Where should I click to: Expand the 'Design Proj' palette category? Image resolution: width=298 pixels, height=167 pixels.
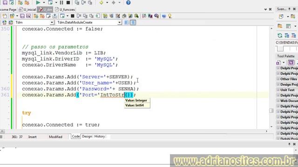tap(278, 84)
